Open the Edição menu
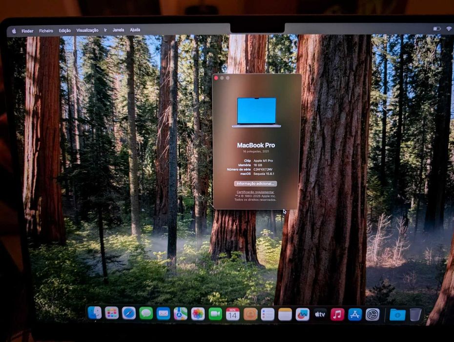 coord(65,30)
